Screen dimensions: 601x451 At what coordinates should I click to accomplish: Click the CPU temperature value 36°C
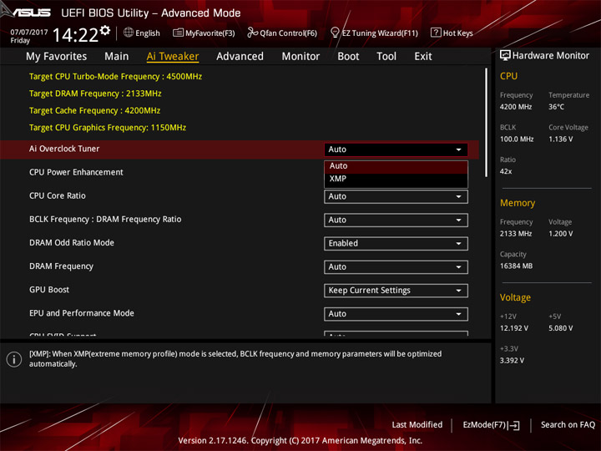(556, 107)
